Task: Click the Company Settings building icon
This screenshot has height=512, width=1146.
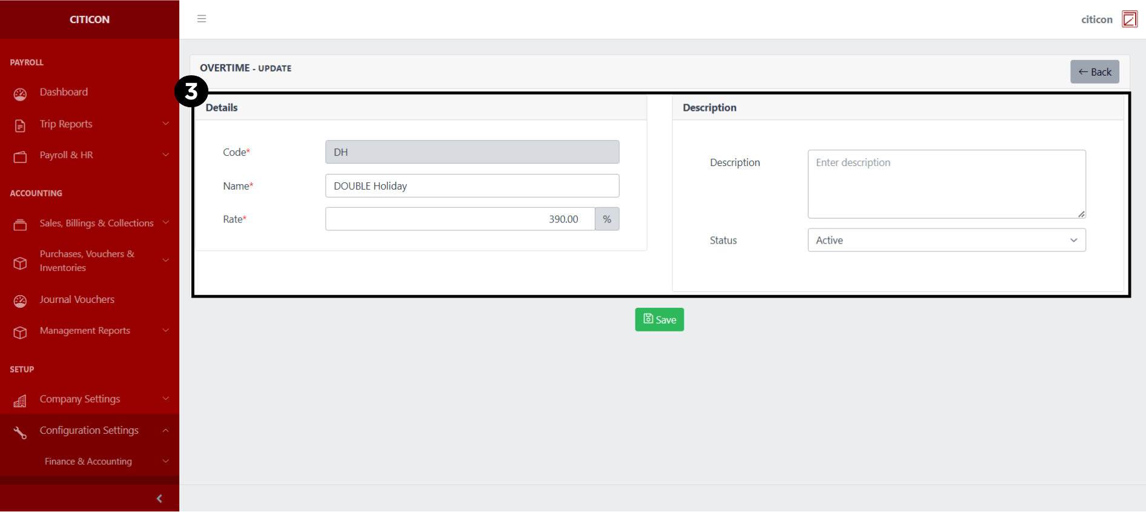Action: point(20,401)
